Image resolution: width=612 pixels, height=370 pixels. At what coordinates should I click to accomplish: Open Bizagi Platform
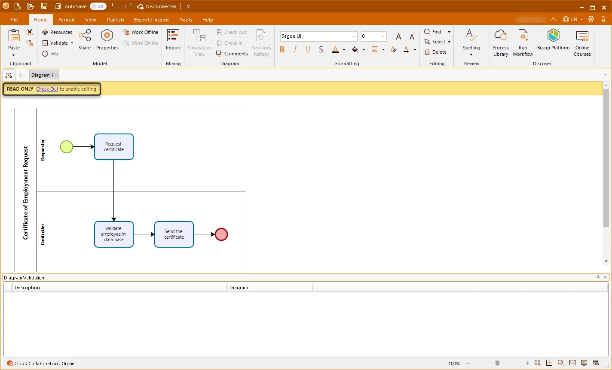coord(553,39)
